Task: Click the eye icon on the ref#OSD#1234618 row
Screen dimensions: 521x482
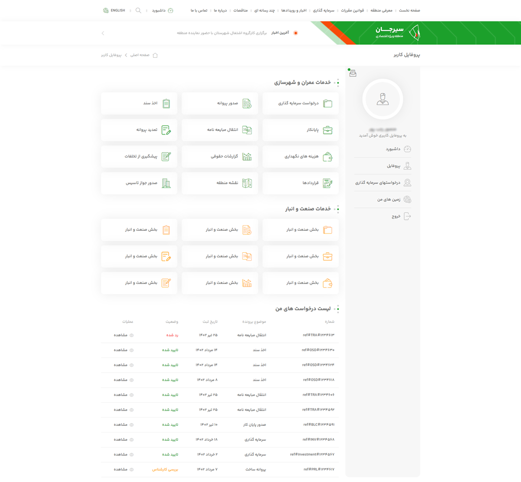Action: click(x=132, y=380)
